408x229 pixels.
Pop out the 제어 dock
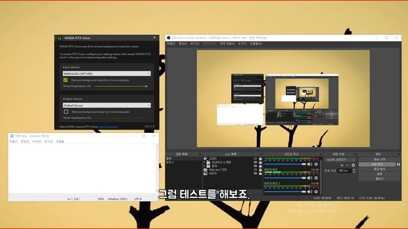point(399,154)
